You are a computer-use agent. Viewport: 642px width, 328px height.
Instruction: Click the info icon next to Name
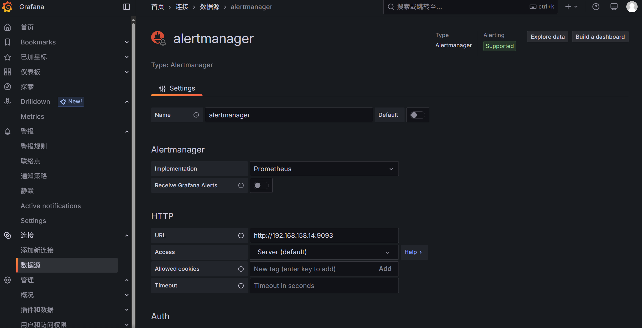pyautogui.click(x=196, y=115)
